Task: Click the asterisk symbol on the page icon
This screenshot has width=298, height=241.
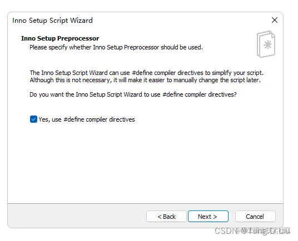Action: [x=267, y=45]
